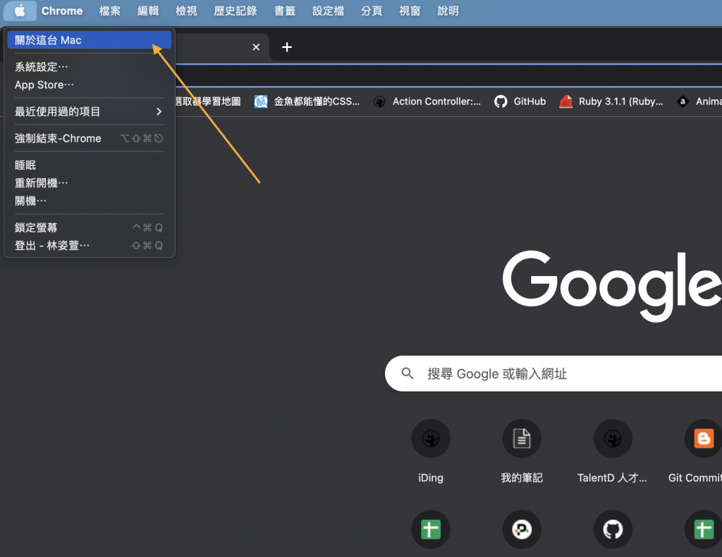Viewport: 722px width, 557px height.
Task: Open the 我的筆記 shortcut icon
Action: [x=522, y=438]
